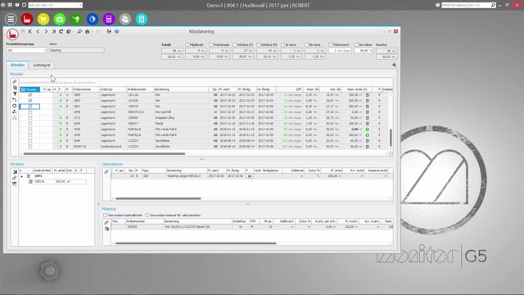Open the red factory production module
Screen dimensions: 524x295
tap(27, 19)
